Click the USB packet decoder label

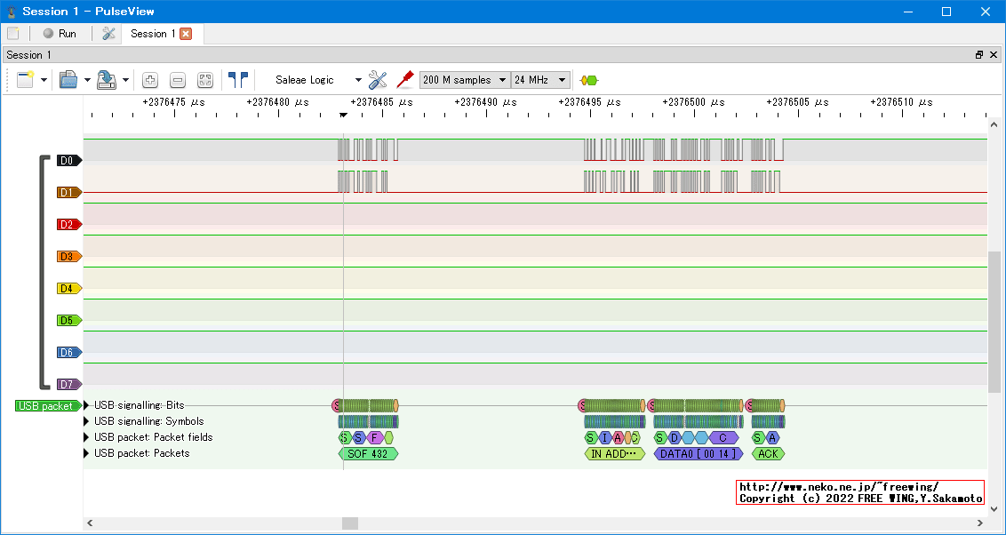[46, 406]
